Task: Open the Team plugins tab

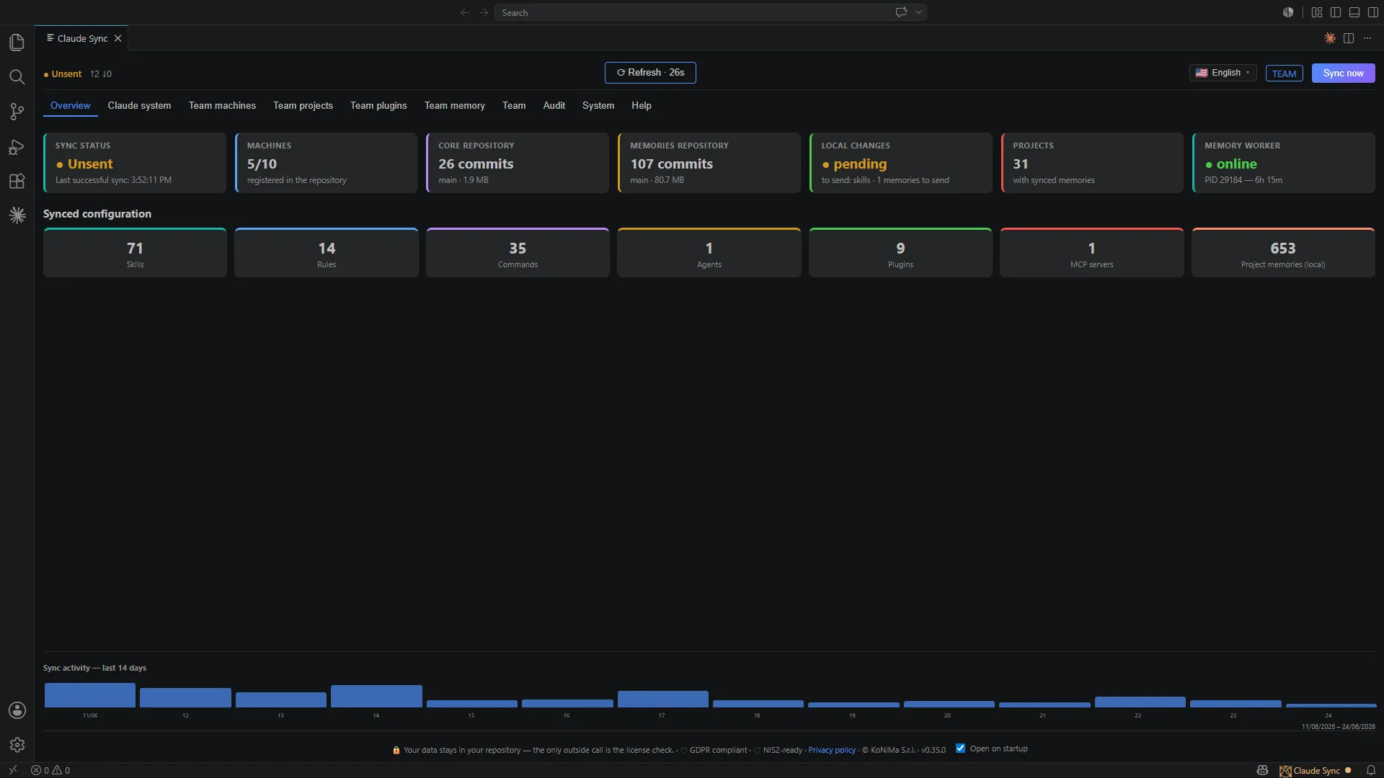Action: (378, 105)
